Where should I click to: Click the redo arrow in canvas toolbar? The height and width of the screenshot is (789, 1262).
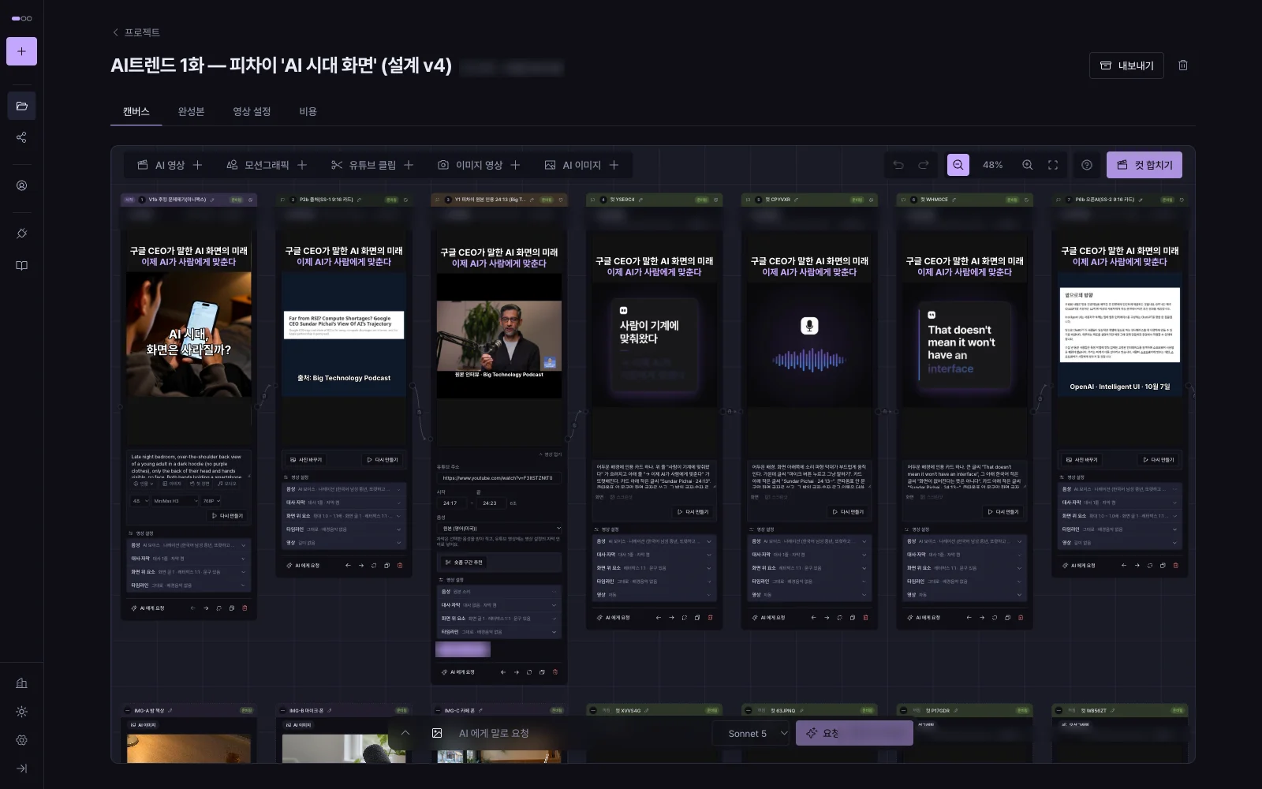point(924,165)
